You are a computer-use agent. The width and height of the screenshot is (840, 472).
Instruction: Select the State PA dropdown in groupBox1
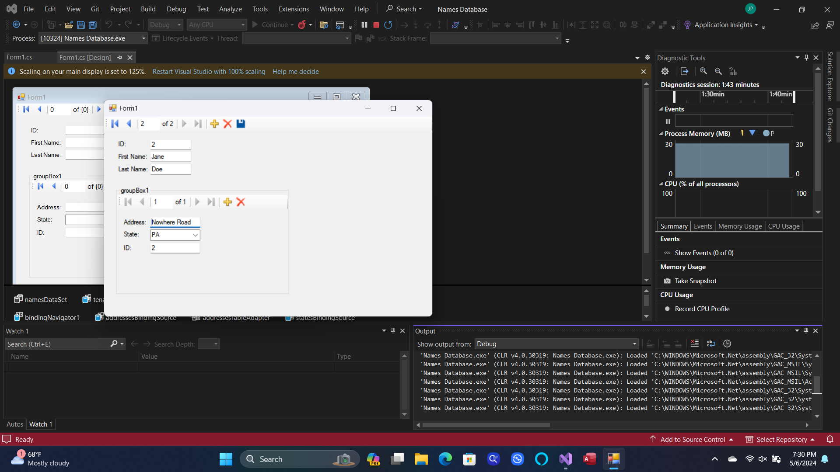175,235
